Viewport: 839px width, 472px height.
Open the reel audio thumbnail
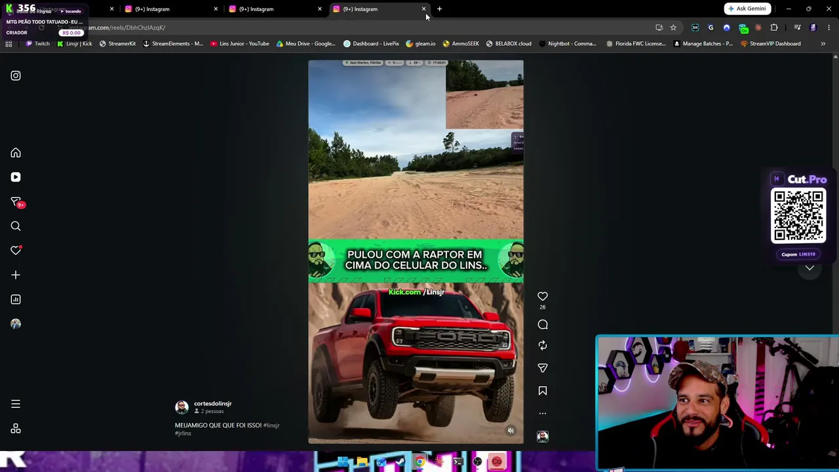pos(543,437)
